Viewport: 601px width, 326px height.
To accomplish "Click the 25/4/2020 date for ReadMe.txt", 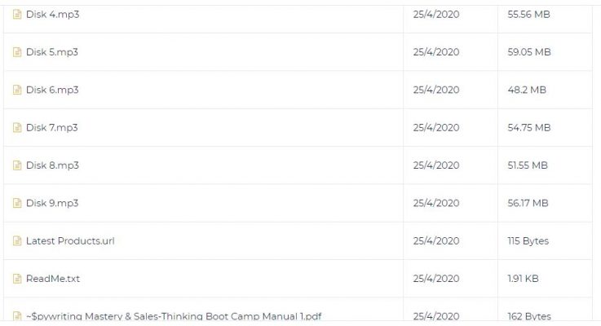I will click(x=436, y=279).
